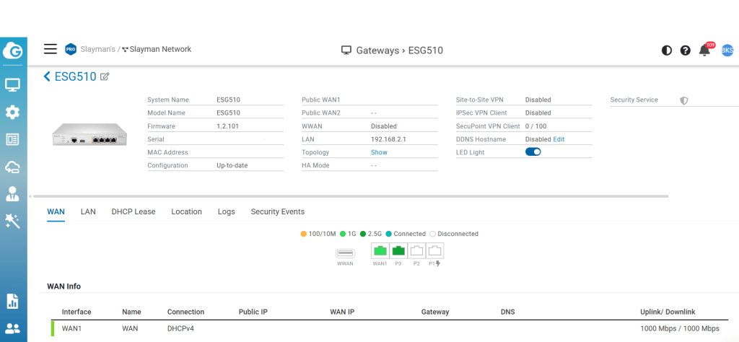Click the horizontal scrollbar under device info
The height and width of the screenshot is (342, 739).
351,196
